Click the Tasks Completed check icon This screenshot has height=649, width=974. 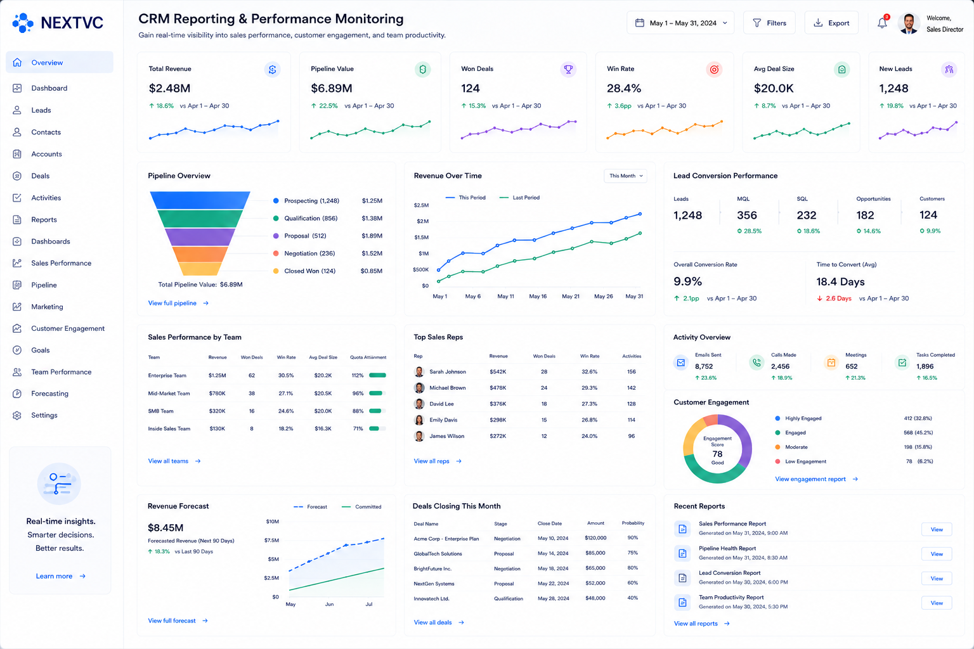902,363
